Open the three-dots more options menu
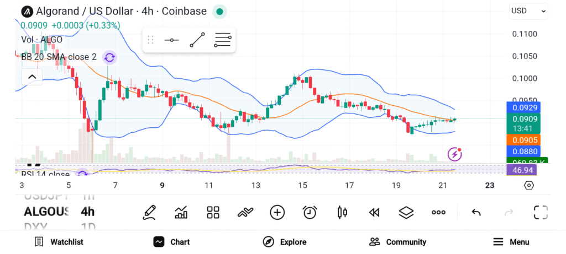The height and width of the screenshot is (254, 566). pos(438,212)
